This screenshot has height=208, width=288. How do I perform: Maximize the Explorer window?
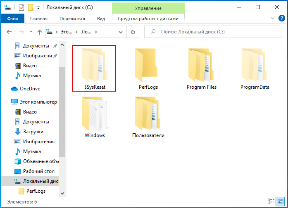pyautogui.click(x=258, y=7)
